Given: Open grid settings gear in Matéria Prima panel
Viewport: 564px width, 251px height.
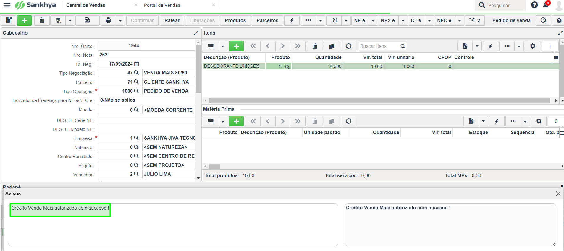Looking at the screenshot, I should coord(539,121).
